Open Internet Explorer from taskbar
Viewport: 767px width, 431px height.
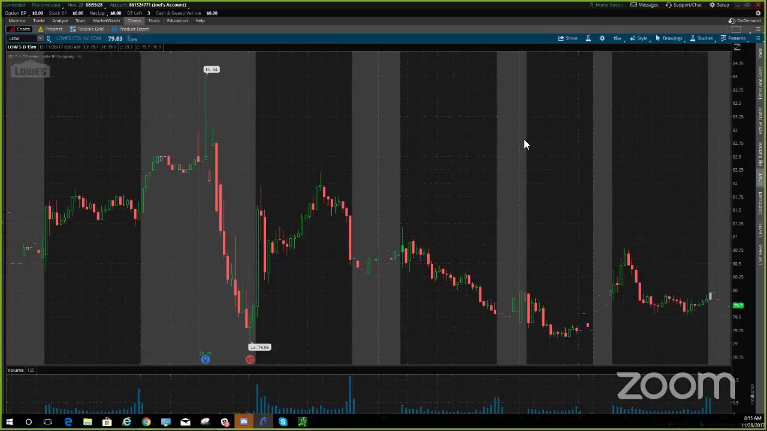pos(126,422)
